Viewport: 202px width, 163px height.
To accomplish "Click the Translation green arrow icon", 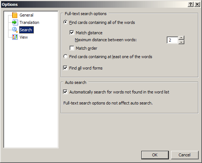I will tap(15, 22).
